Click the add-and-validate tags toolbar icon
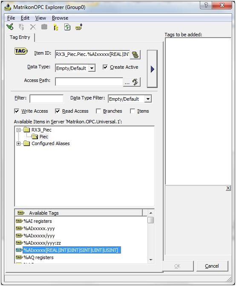236x286 pixels. [x=10, y=27]
